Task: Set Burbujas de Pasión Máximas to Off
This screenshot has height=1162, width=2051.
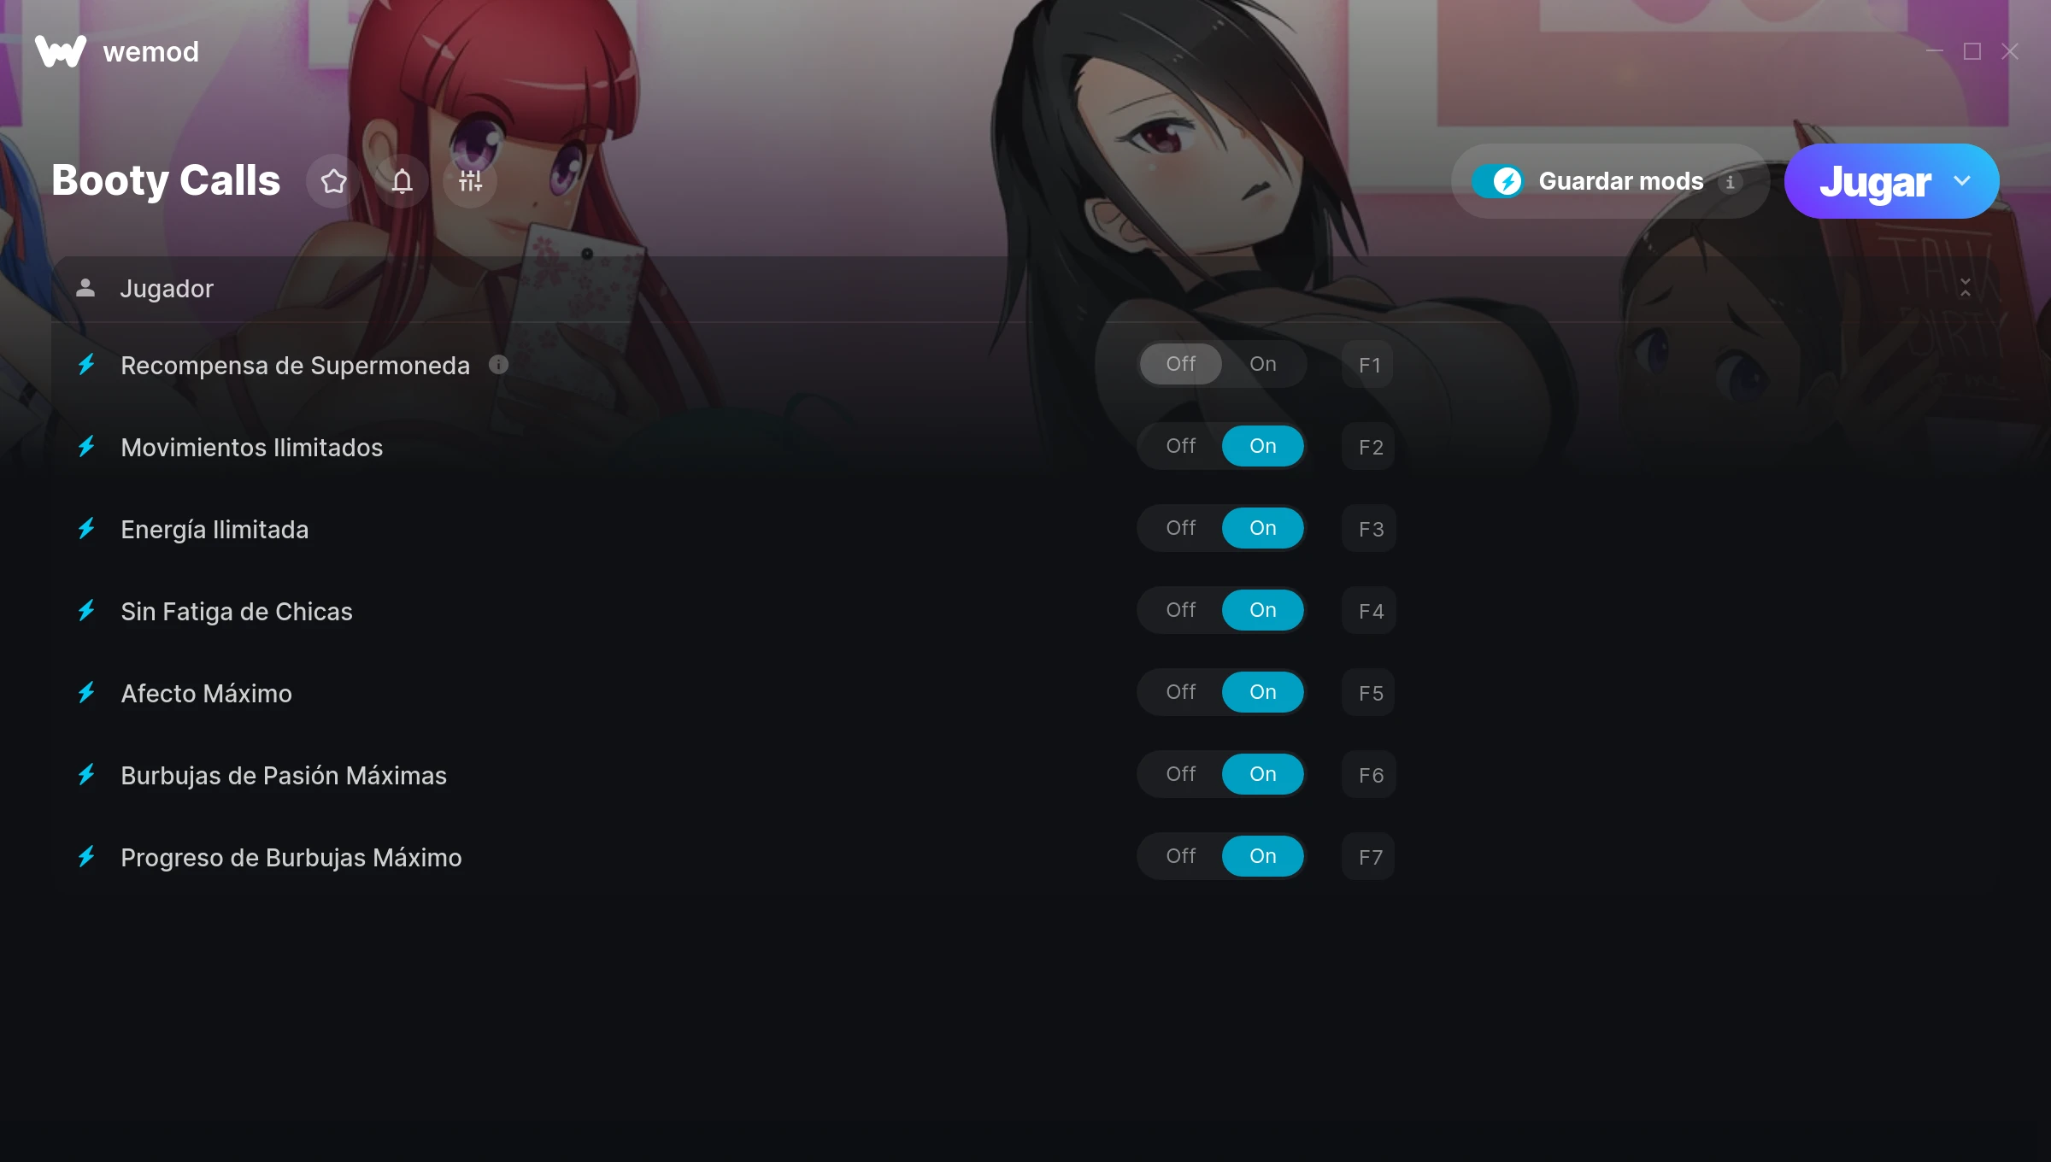Action: (x=1180, y=774)
